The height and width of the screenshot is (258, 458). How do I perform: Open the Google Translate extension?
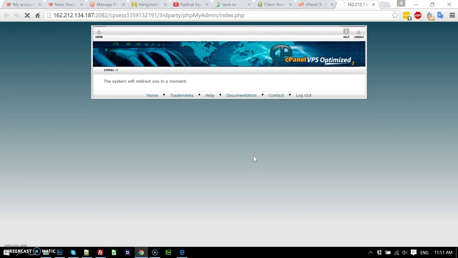440,15
